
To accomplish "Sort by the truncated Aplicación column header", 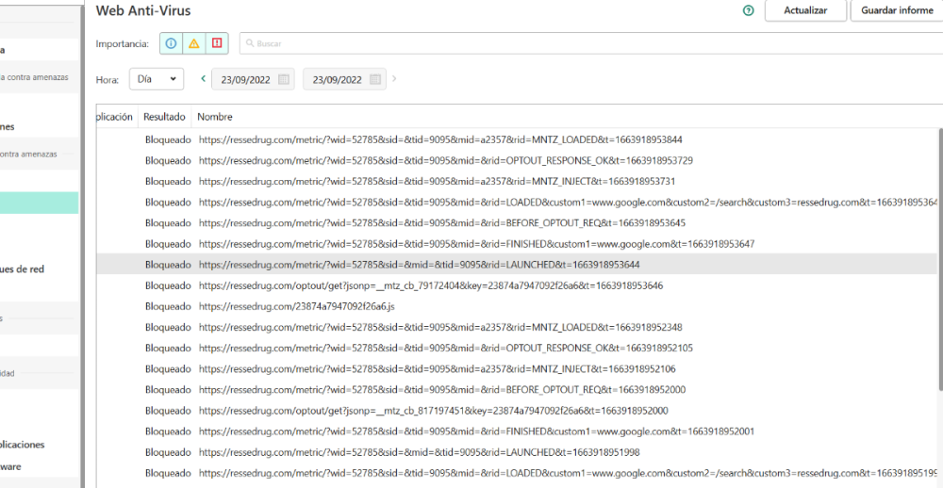I will click(x=117, y=117).
